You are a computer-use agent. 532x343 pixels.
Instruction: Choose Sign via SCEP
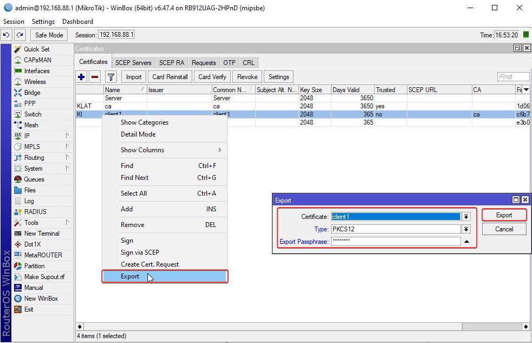[x=165, y=253]
